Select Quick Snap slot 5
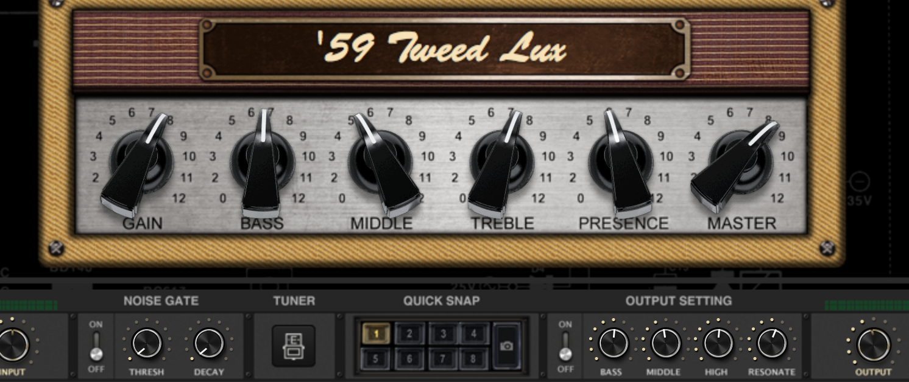 (376, 358)
